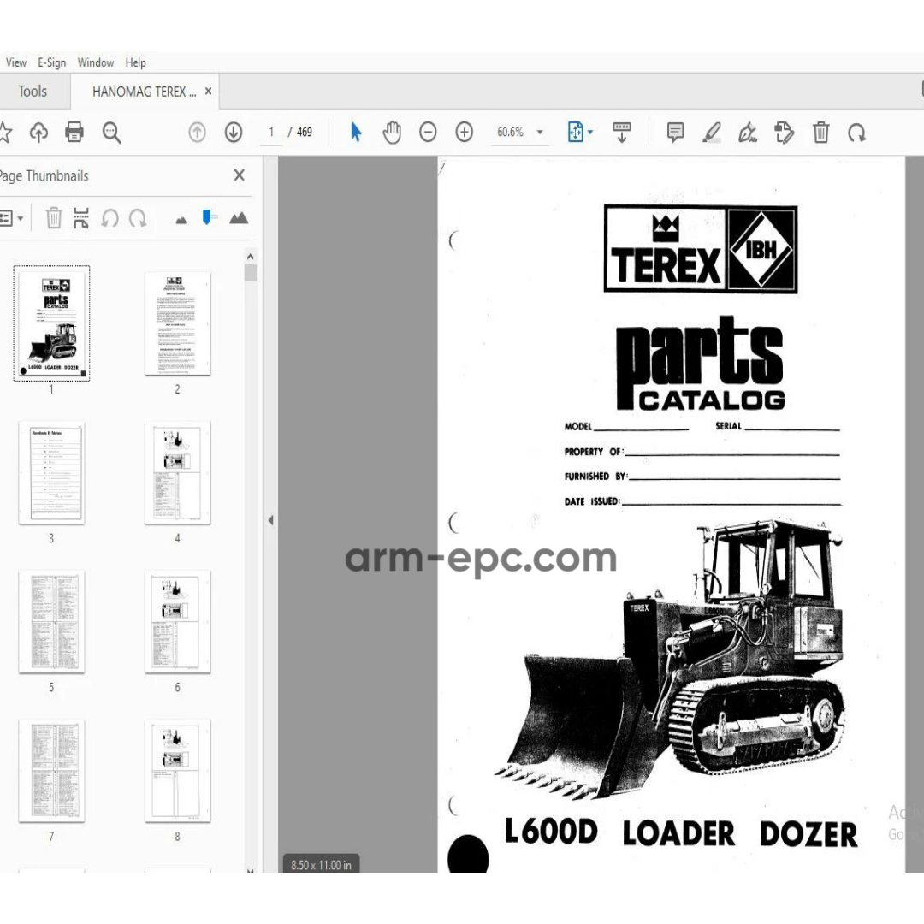Viewport: 924px width, 924px height.
Task: Click the Zoom out minus button
Action: click(428, 132)
